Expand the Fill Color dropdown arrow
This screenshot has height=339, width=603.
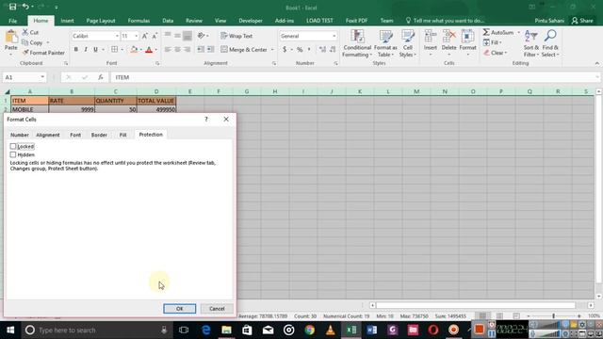pos(140,50)
